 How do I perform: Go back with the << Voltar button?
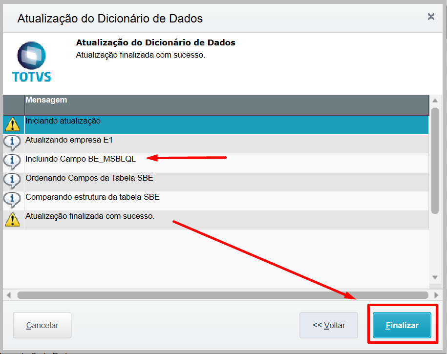(x=329, y=325)
